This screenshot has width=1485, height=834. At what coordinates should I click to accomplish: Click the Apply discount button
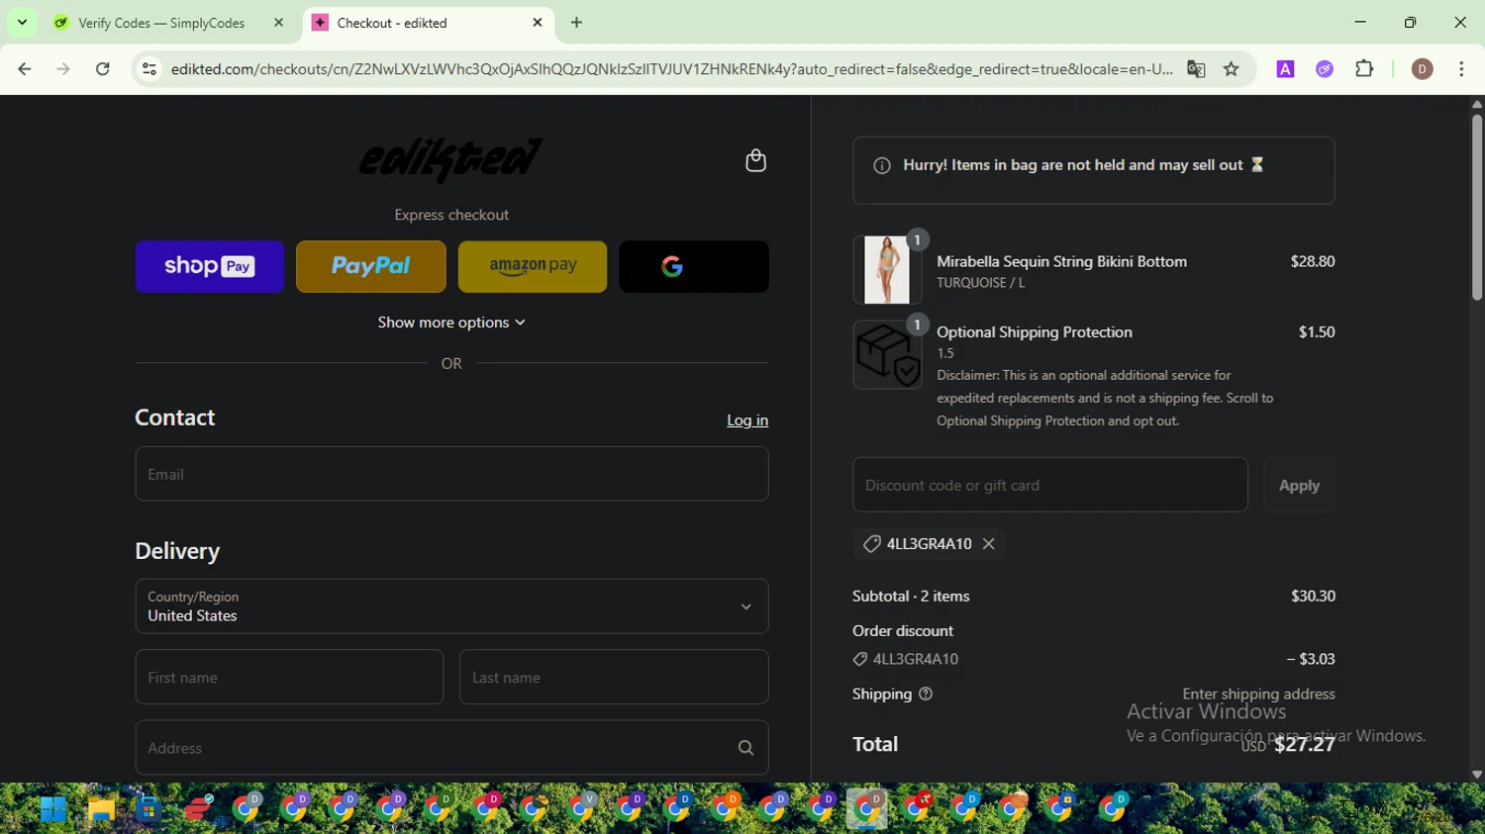pos(1299,485)
